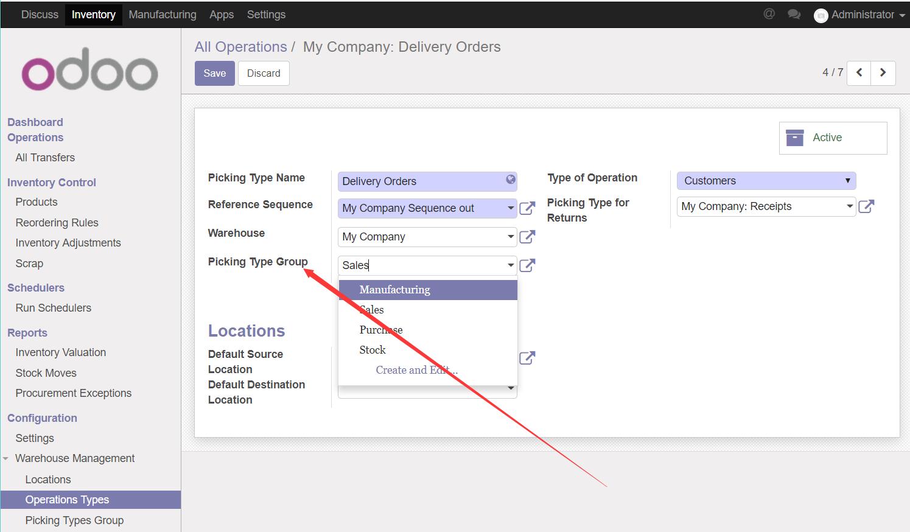Discard changes to the record
910x532 pixels.
[264, 73]
